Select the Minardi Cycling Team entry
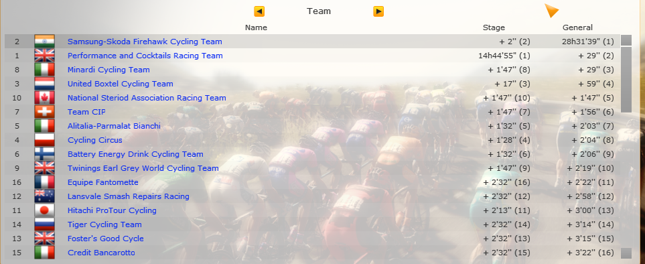 [109, 70]
